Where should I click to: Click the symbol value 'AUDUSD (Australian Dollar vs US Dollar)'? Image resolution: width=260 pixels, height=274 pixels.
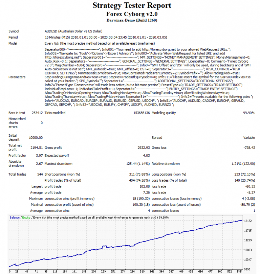(x=73, y=31)
